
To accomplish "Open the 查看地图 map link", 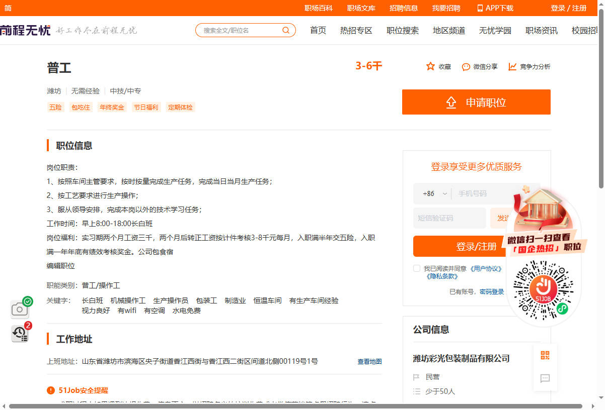I will pos(369,362).
